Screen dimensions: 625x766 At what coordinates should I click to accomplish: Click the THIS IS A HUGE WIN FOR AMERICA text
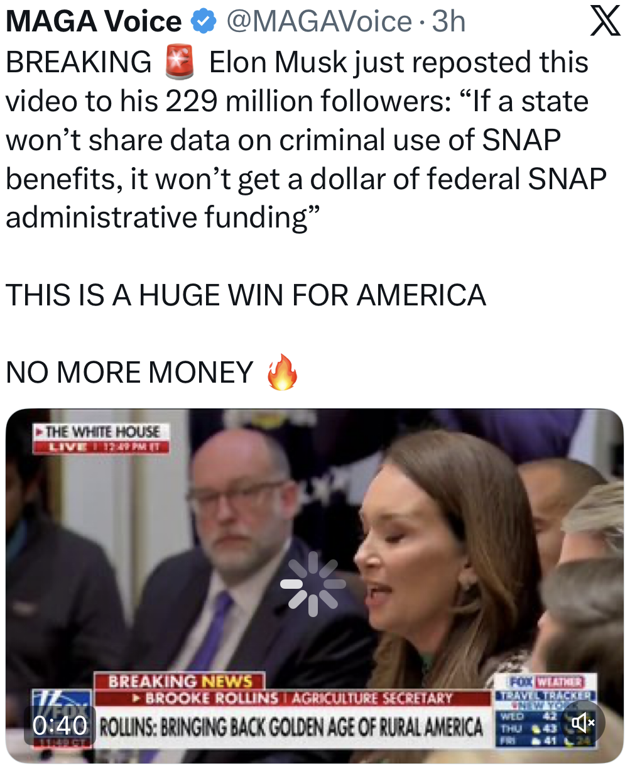(246, 295)
